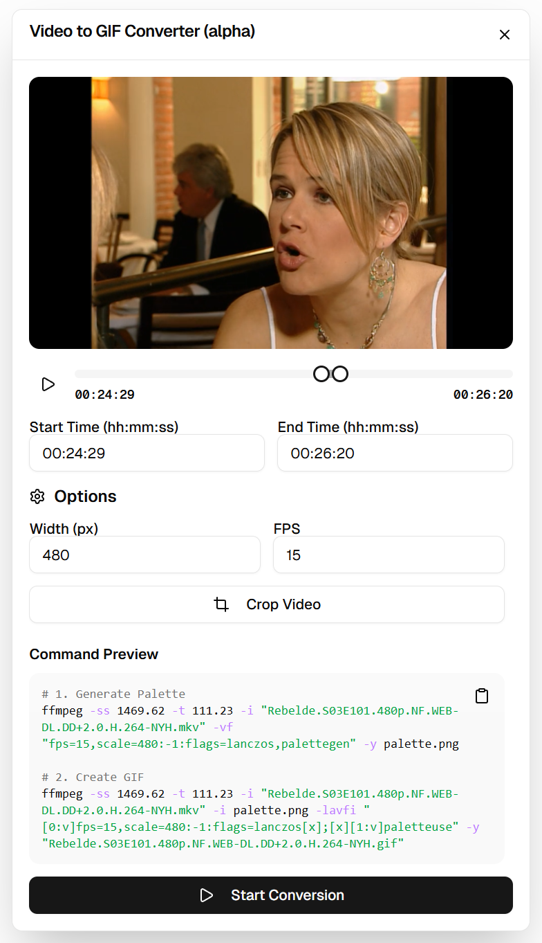Start the GIF conversion
Viewport: 542px width, 943px height.
click(271, 895)
